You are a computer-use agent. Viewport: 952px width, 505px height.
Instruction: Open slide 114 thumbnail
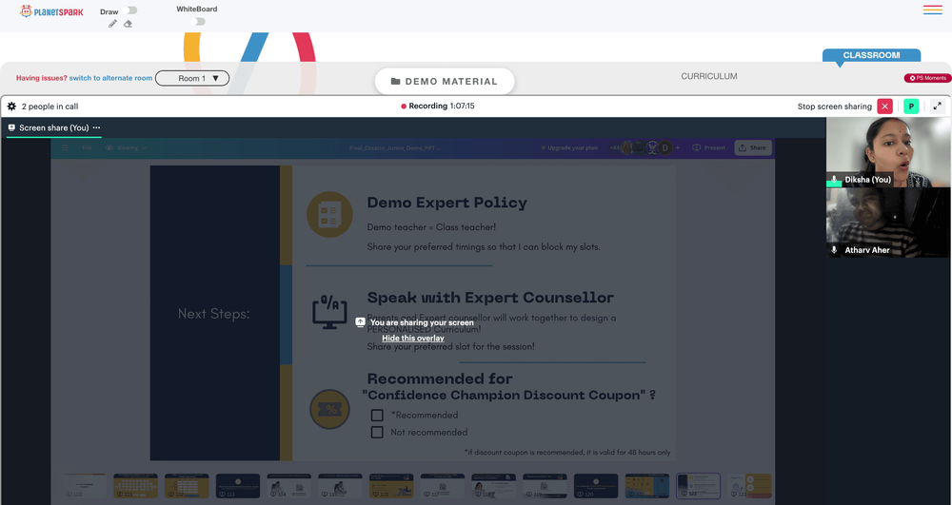(x=289, y=486)
